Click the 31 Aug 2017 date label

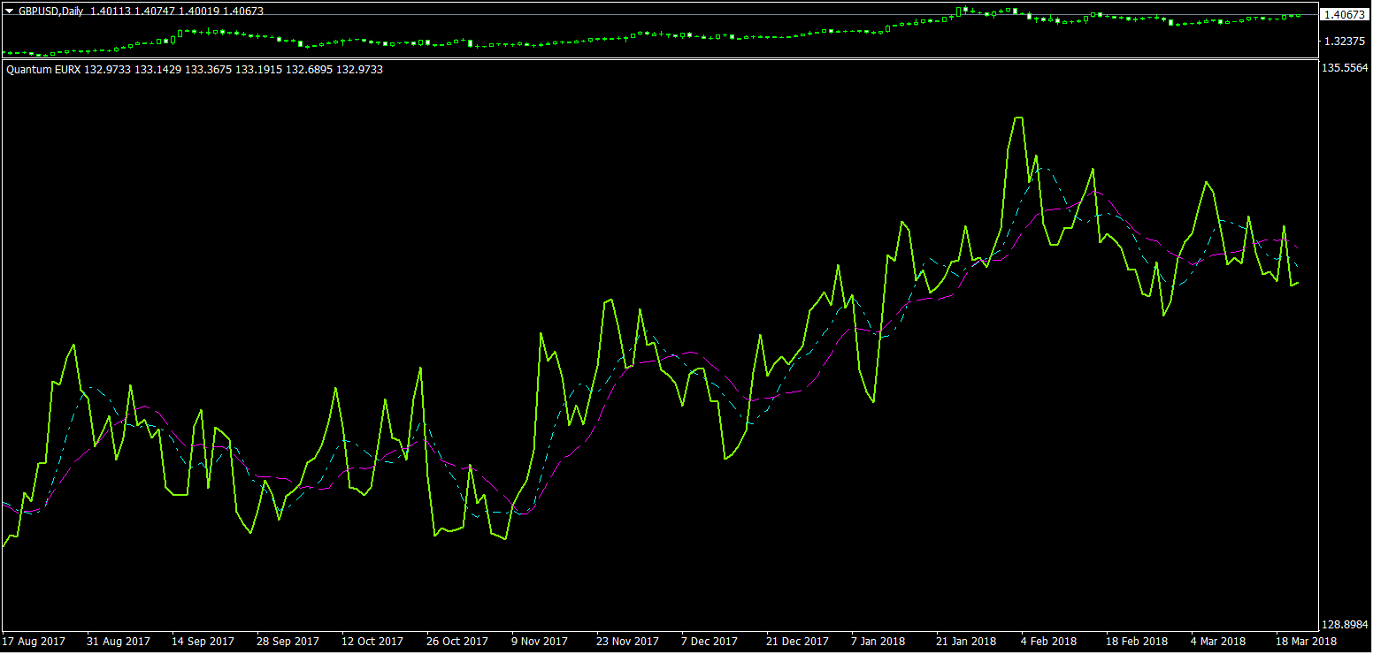(x=119, y=641)
